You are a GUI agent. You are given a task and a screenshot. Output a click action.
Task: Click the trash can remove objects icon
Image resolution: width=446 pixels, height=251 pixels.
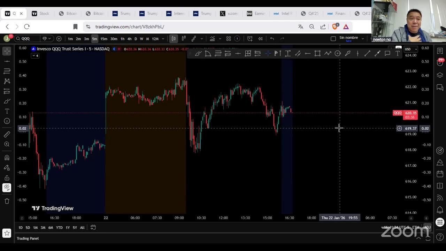point(7,201)
